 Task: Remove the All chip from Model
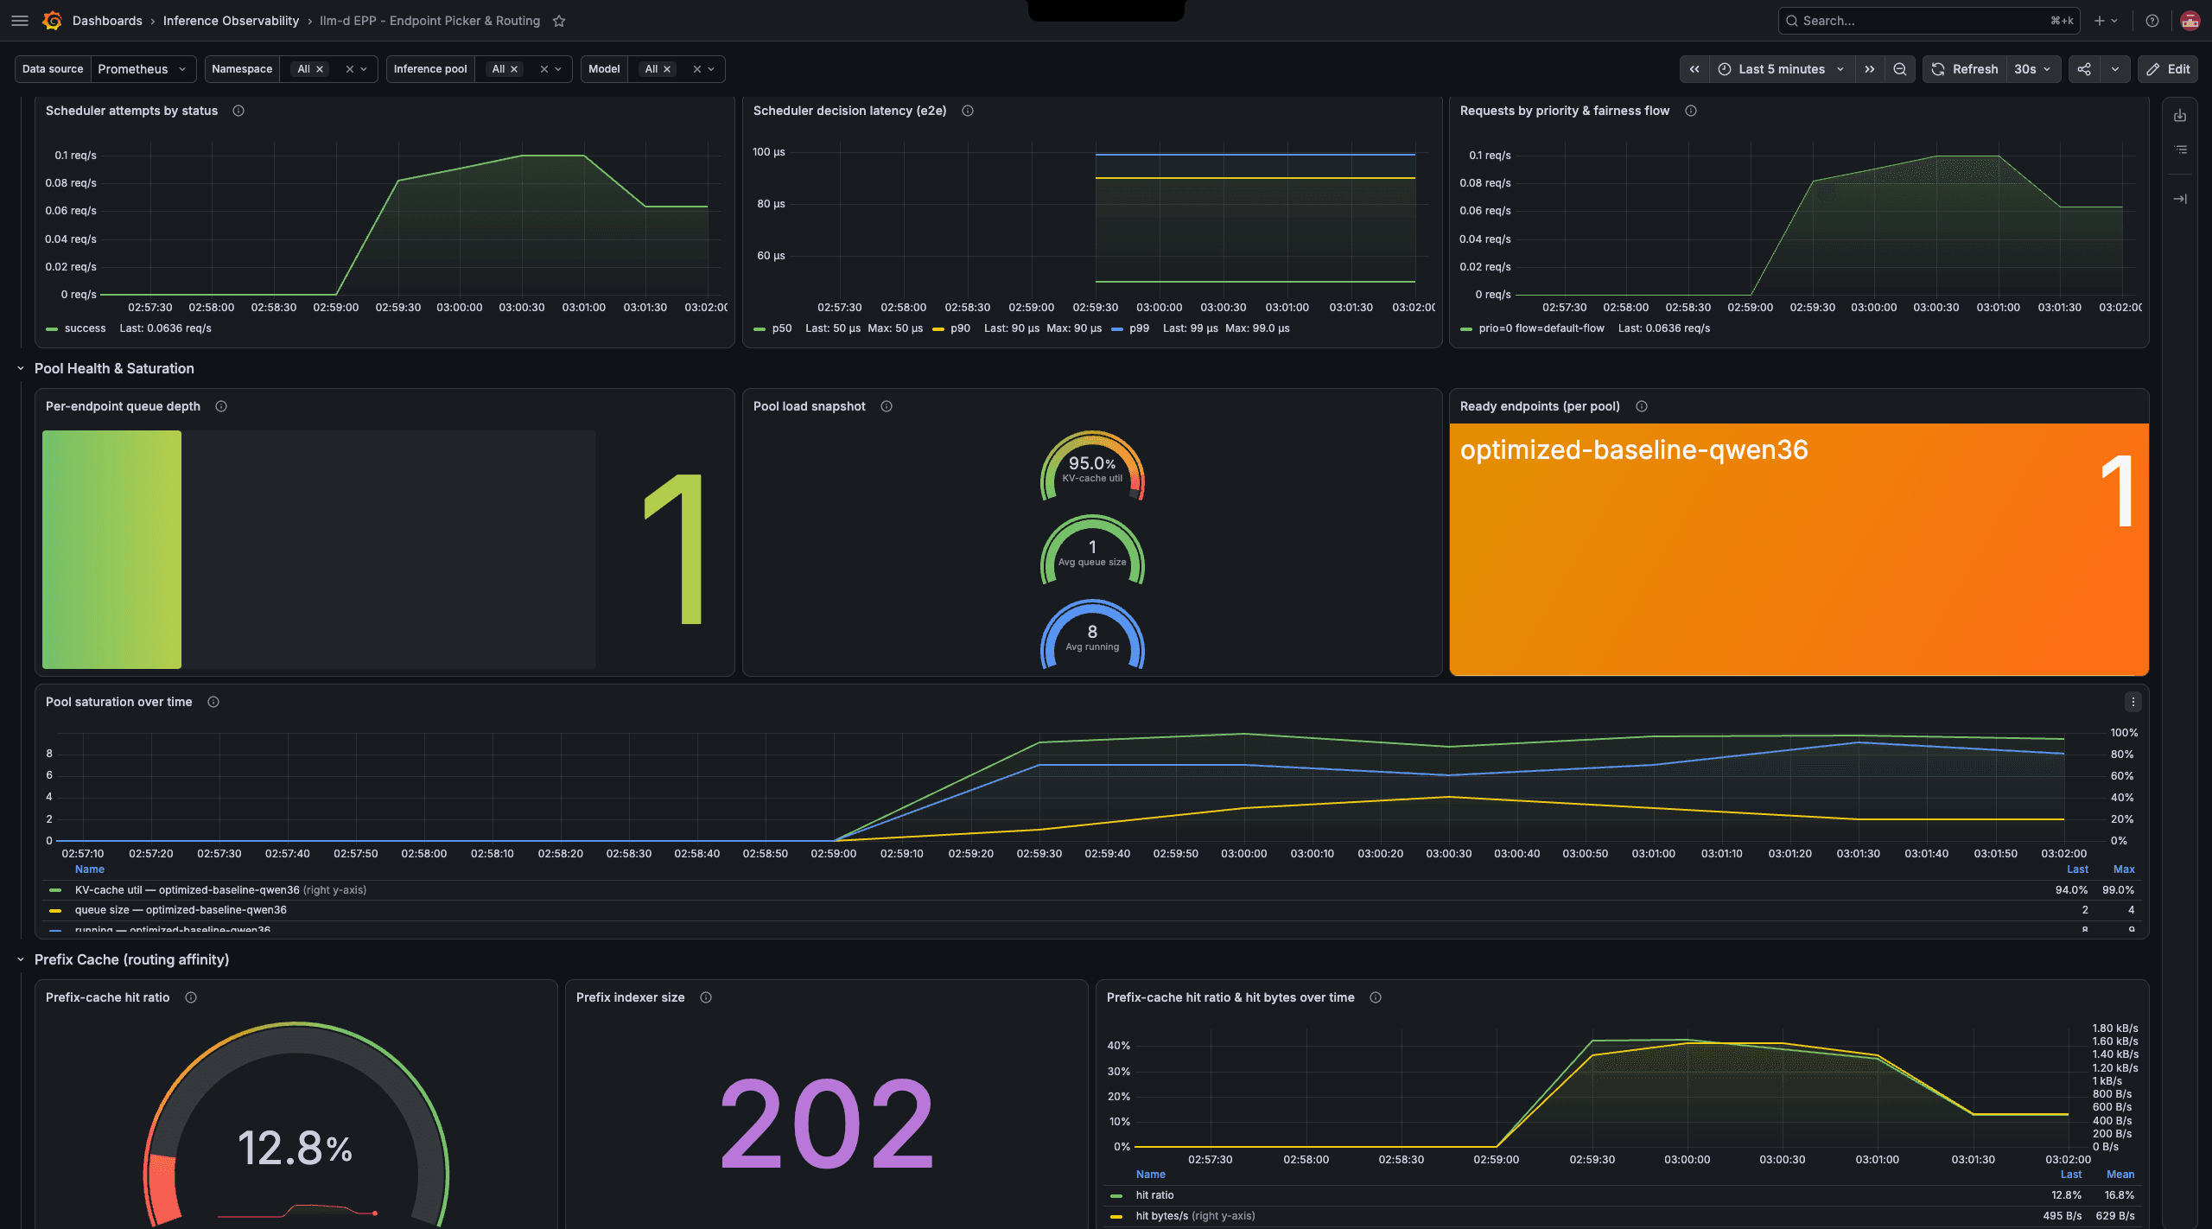coord(667,69)
